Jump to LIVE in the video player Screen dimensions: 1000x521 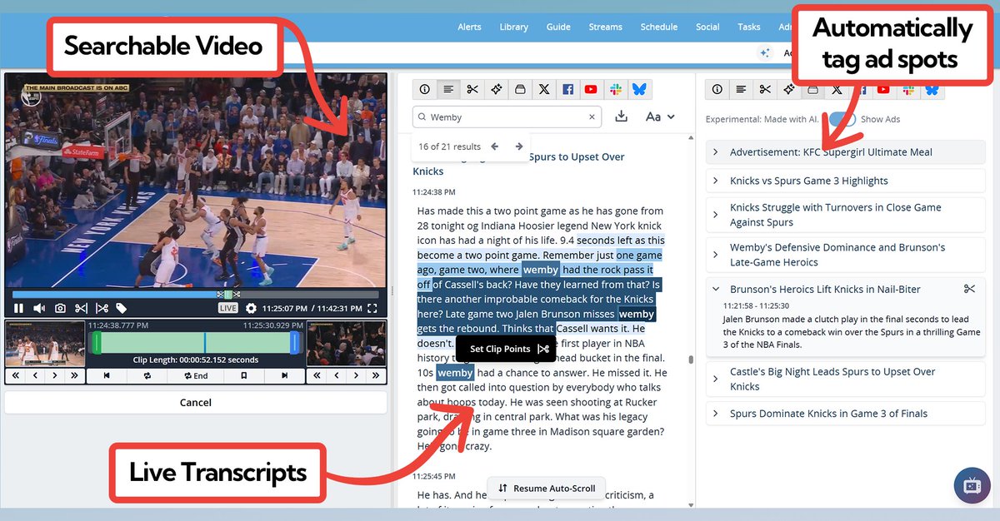point(227,308)
